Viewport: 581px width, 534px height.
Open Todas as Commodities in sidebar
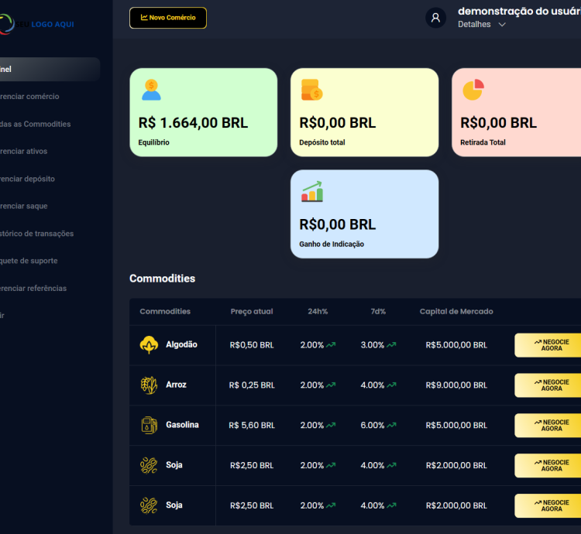coord(36,124)
